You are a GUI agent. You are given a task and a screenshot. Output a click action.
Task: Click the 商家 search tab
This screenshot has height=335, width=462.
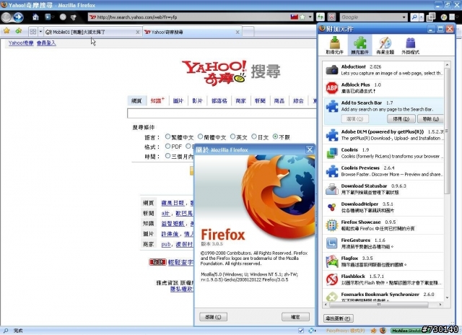(240, 101)
